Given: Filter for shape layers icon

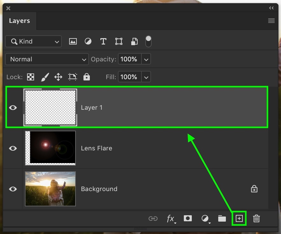Looking at the screenshot, I should click(119, 41).
